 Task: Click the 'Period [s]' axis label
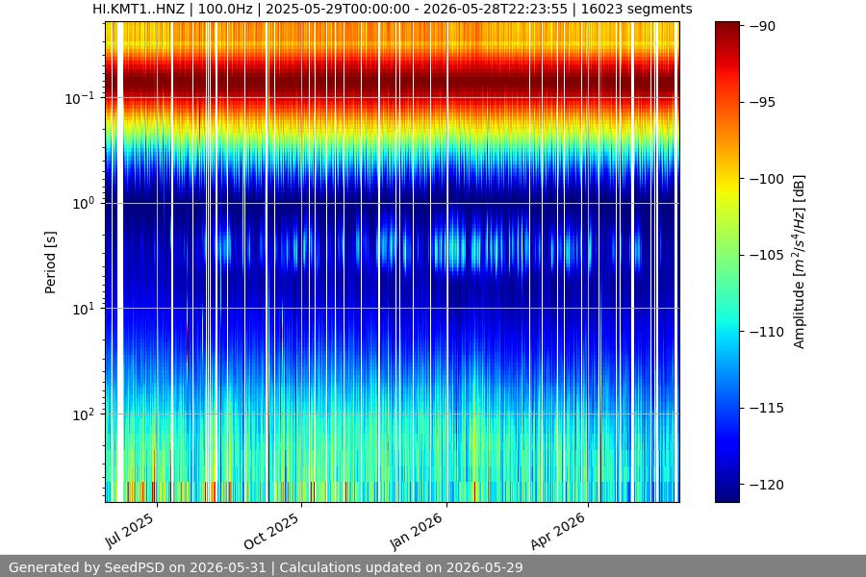point(50,263)
